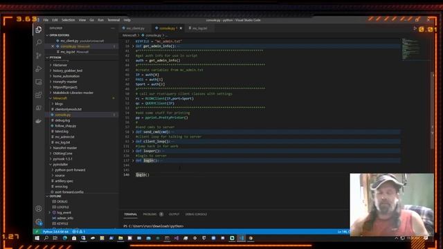The image size is (443, 249).
Task: Open File Explorer from taskbar
Action: (120, 238)
